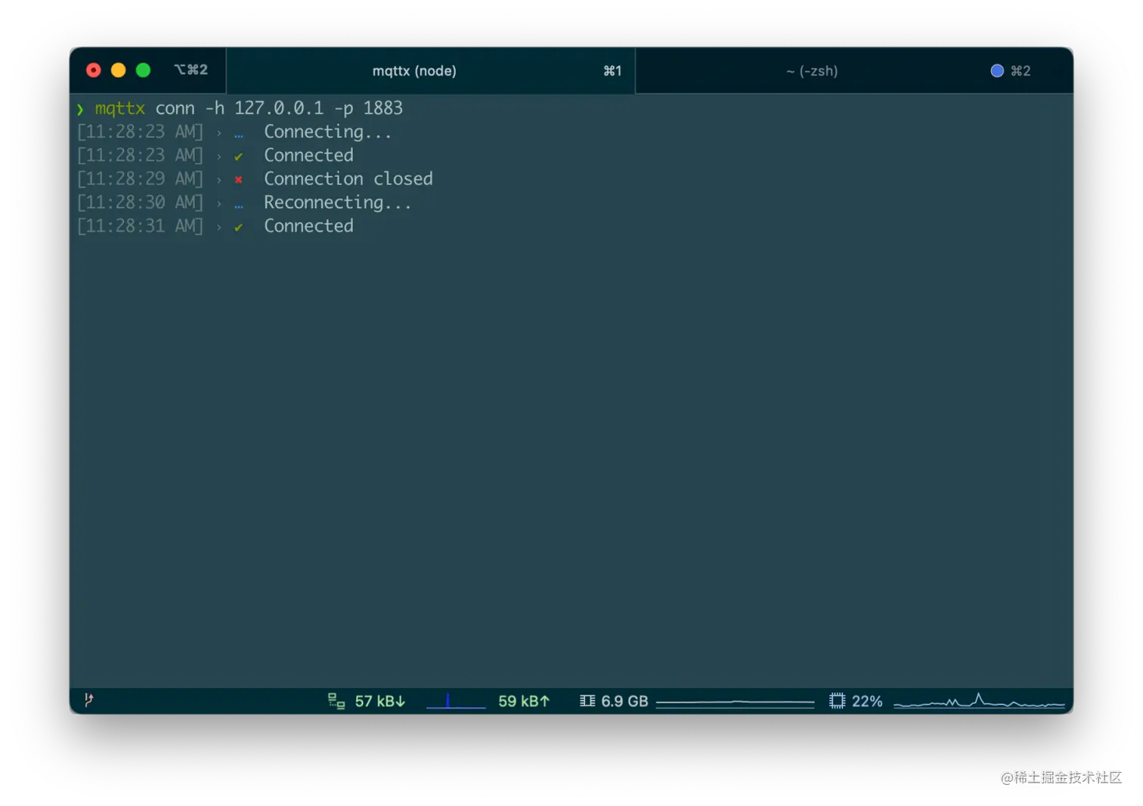This screenshot has height=806, width=1143.
Task: Click the mqttx command word in prompt
Action: (120, 108)
